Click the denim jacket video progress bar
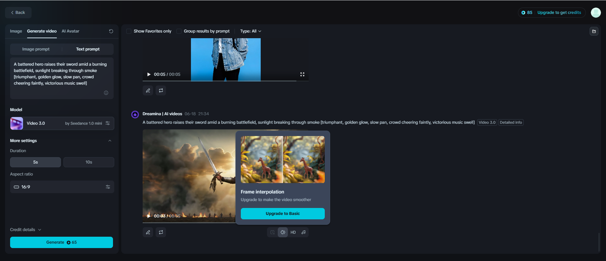606x261 pixels. point(226,81)
